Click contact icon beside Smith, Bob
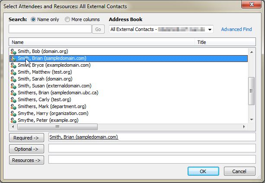 13,51
